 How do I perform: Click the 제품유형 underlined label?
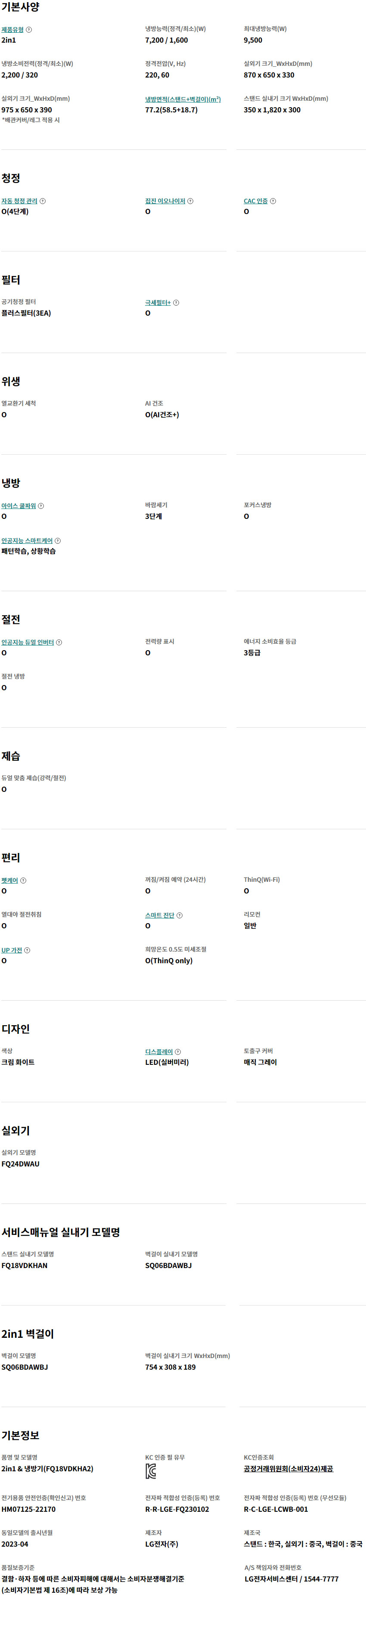12,30
